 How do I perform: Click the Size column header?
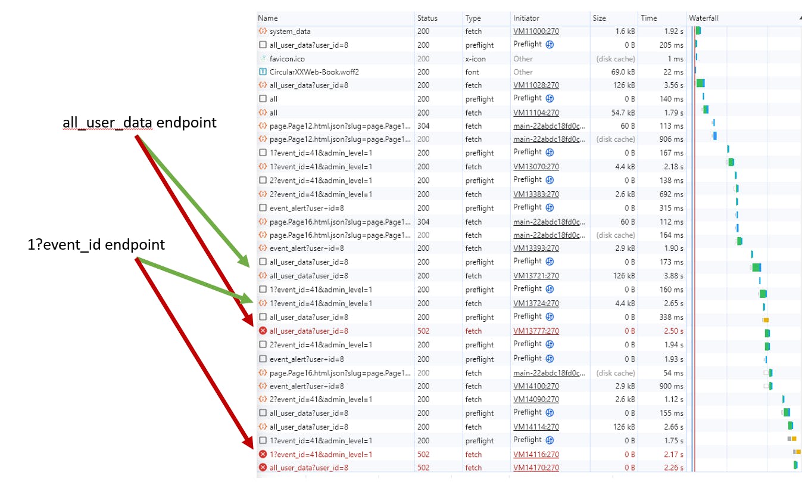(599, 18)
